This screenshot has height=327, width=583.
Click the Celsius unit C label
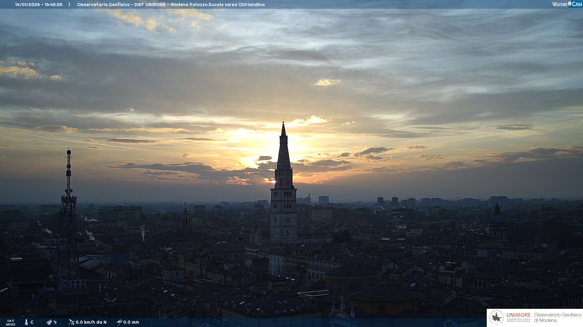[32, 322]
